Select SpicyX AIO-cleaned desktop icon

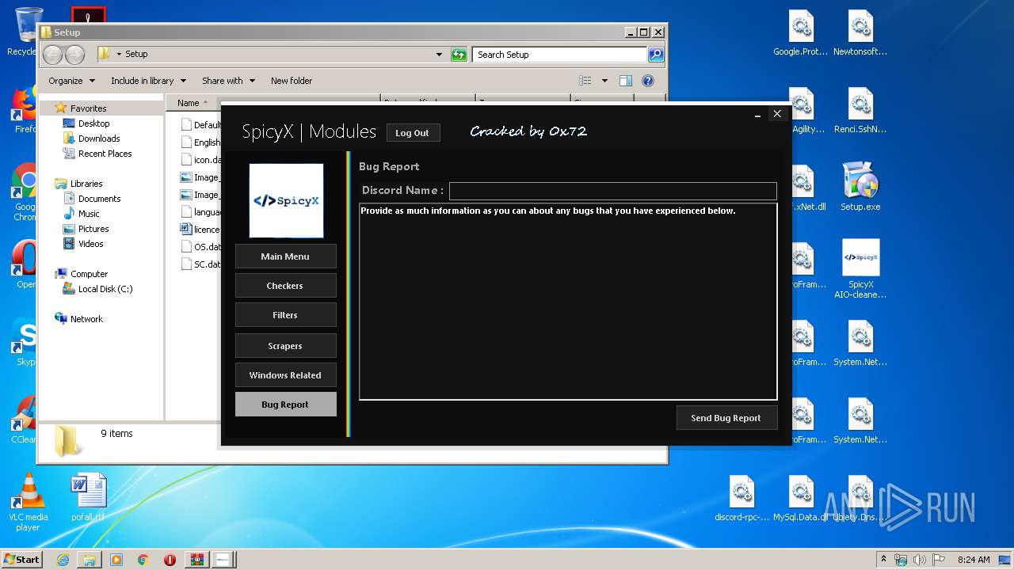(860, 269)
